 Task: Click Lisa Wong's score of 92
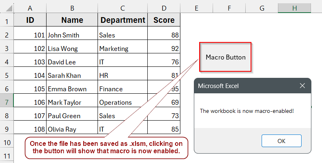[x=164, y=49]
